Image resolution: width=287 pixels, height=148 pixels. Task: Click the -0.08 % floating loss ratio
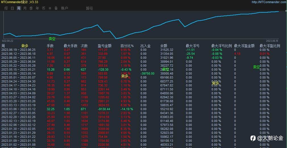point(217,54)
